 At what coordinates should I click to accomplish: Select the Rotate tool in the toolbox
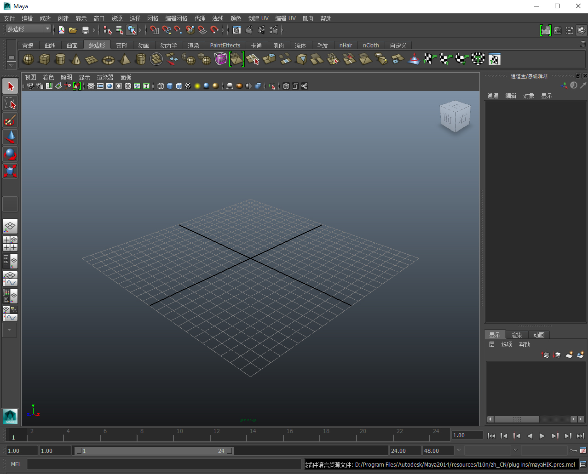(10, 154)
